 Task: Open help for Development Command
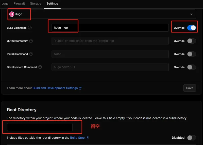point(40,67)
